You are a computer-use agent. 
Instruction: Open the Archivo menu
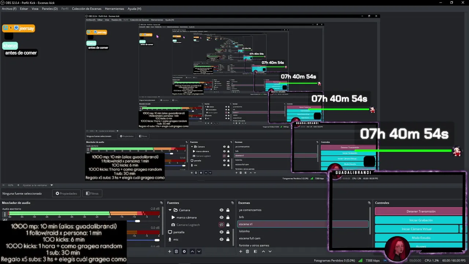[x=9, y=8]
